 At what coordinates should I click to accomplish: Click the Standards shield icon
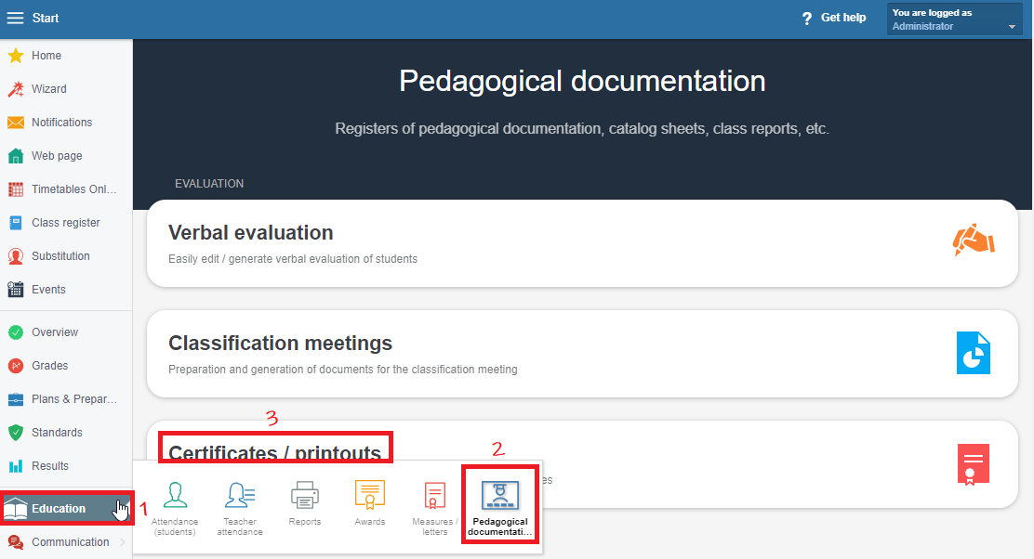coord(16,433)
